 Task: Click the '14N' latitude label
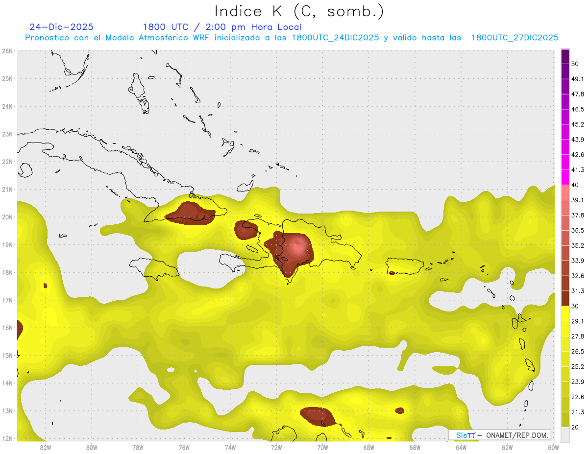pyautogui.click(x=7, y=383)
